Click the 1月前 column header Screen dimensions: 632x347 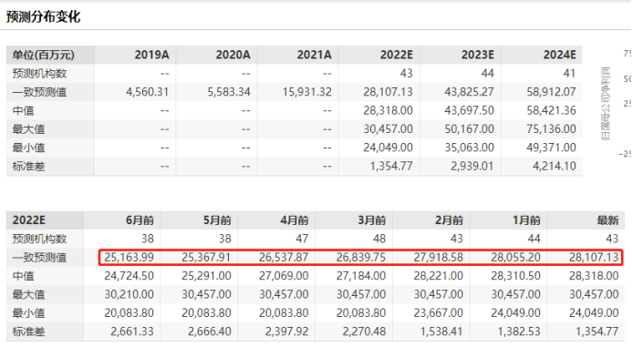point(526,220)
